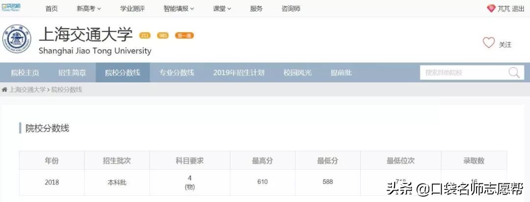Open the 校园风光 tab

click(297, 73)
